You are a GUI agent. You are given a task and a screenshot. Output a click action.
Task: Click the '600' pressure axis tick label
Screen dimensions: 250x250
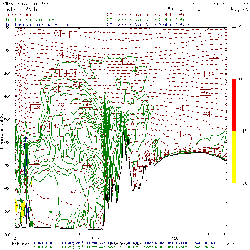click(x=7, y=142)
